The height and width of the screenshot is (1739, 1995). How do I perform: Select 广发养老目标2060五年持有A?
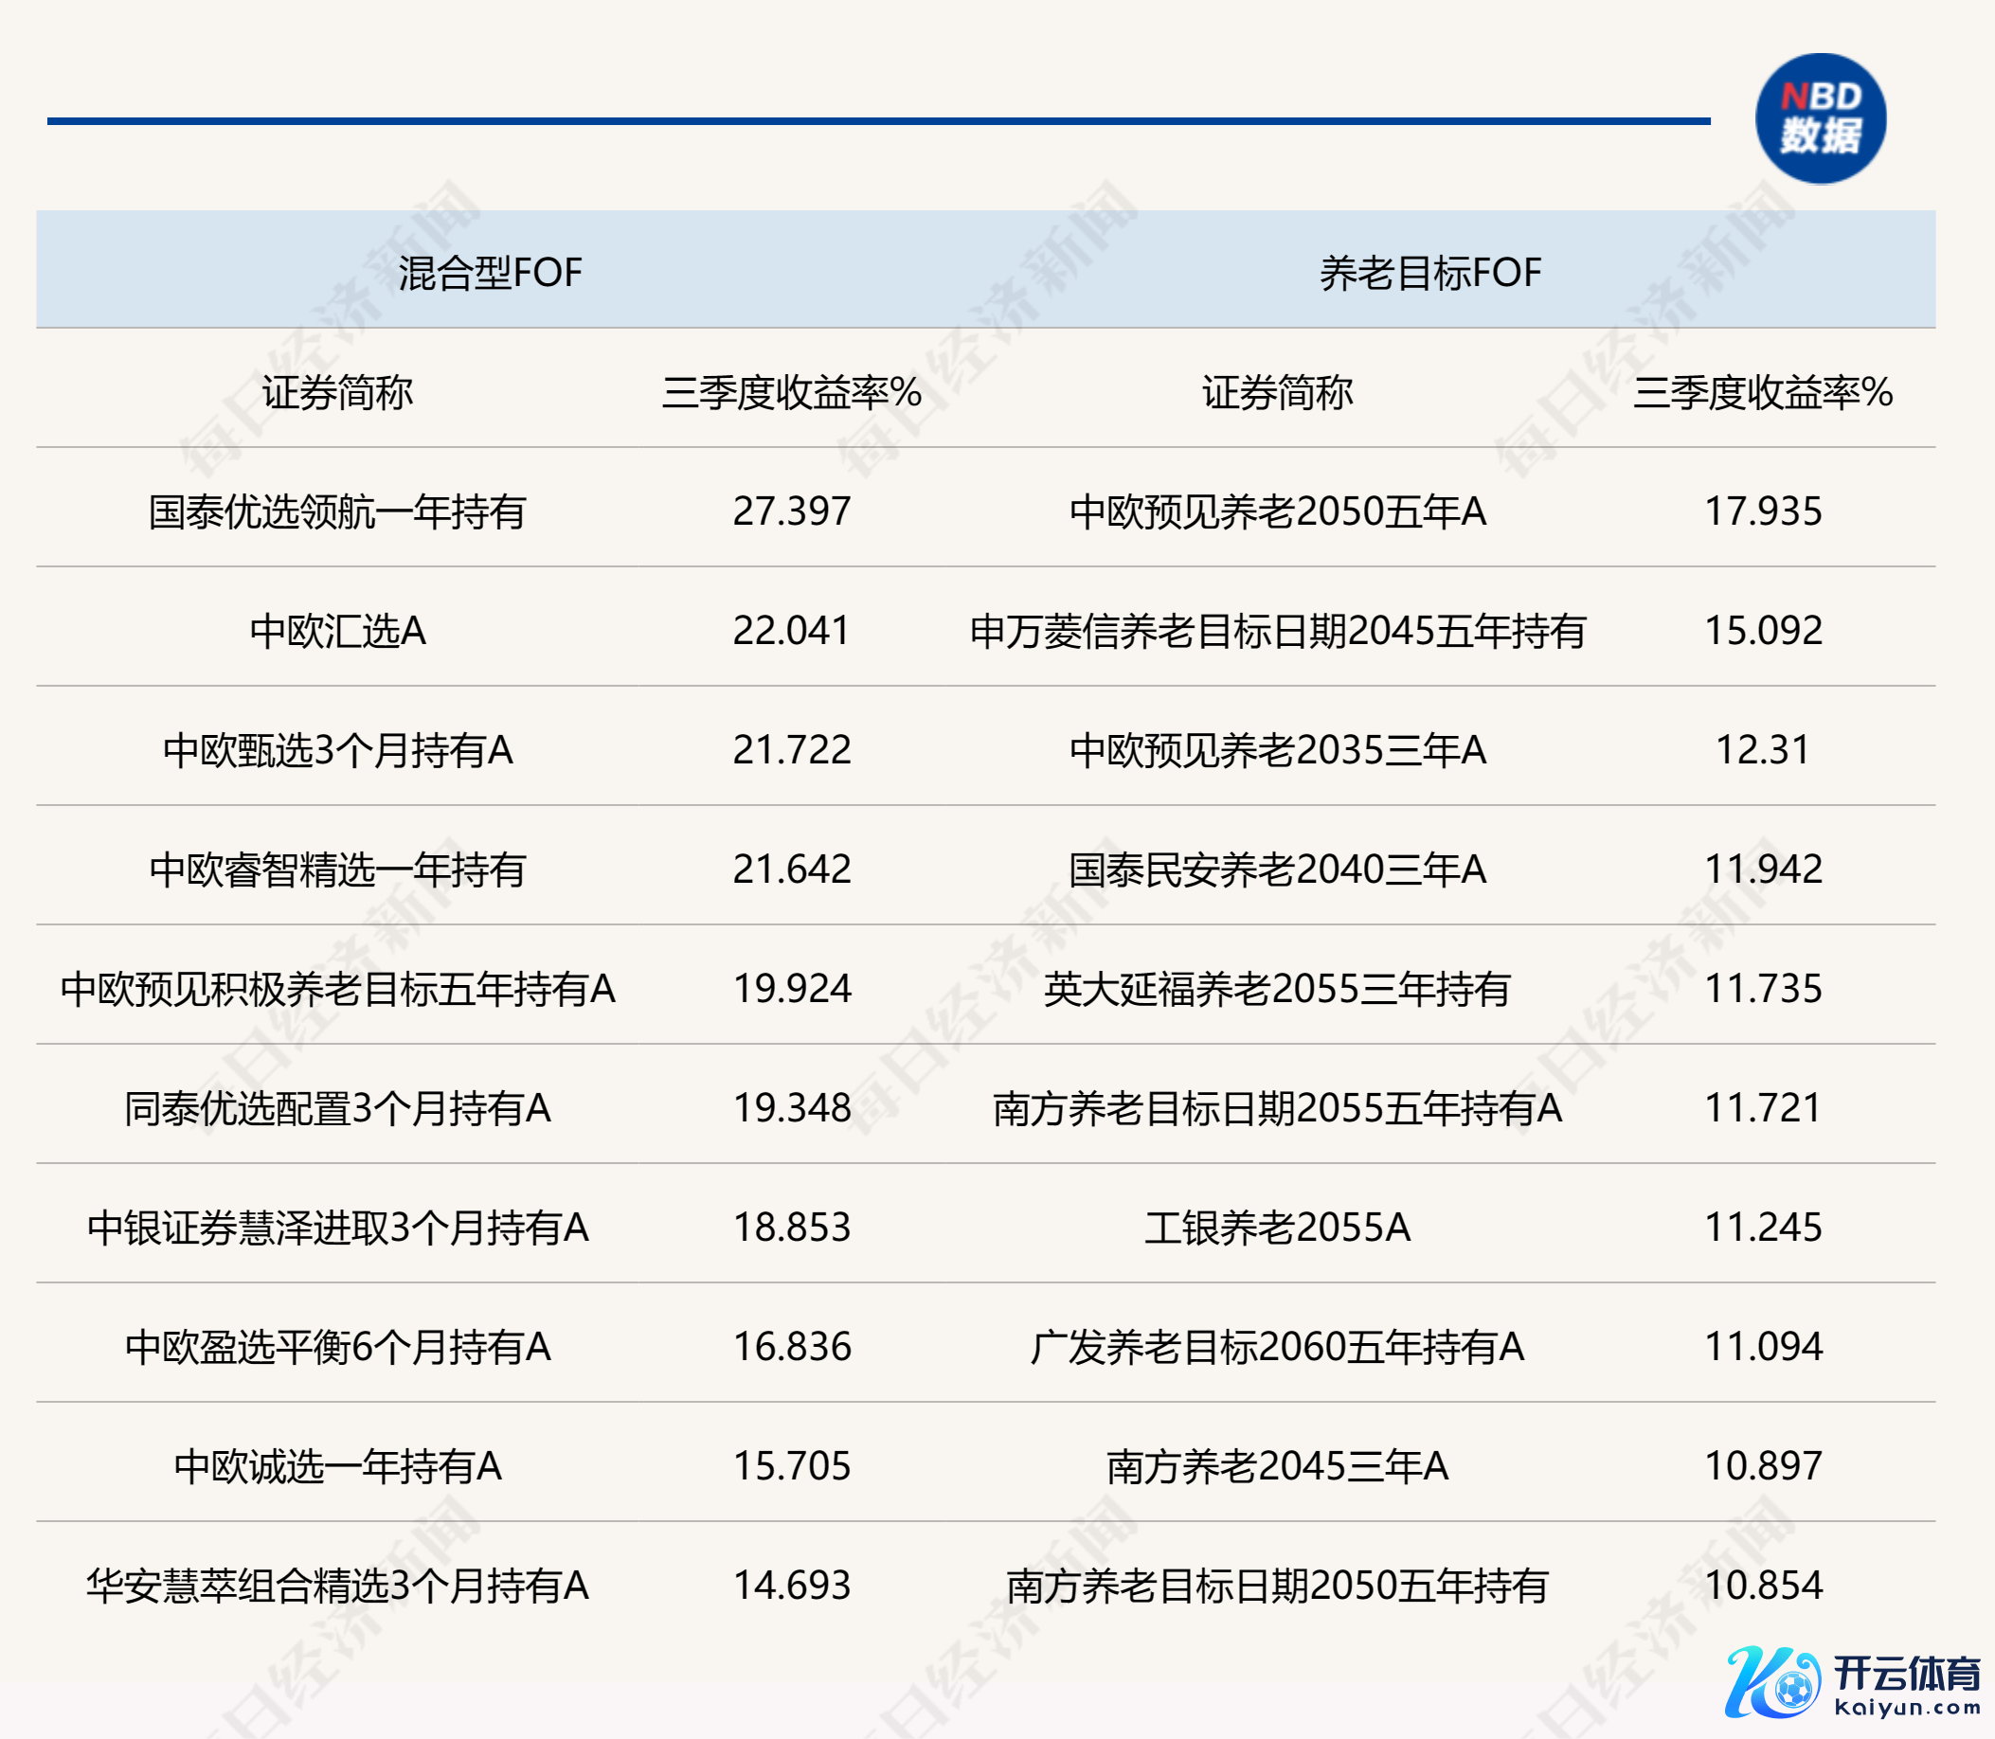(x=1277, y=1348)
